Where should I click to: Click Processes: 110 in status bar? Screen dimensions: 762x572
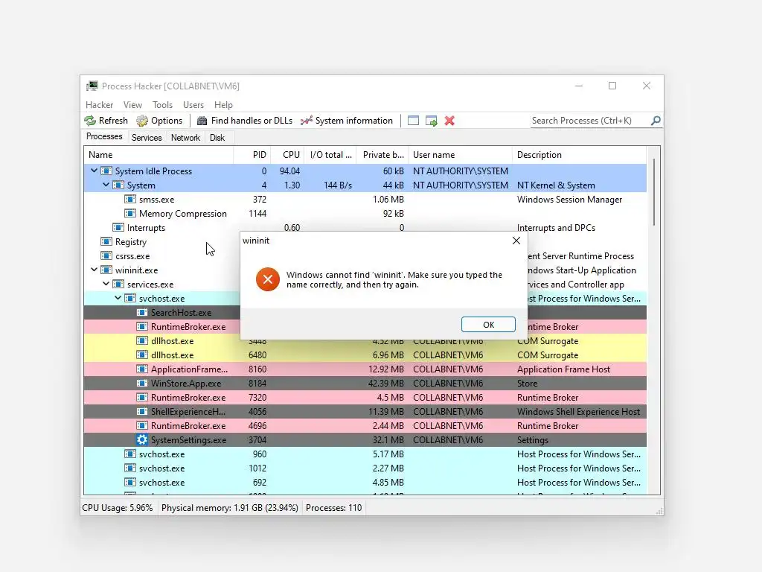point(334,508)
